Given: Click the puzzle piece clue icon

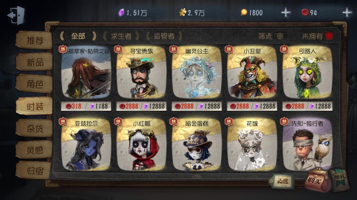Looking at the screenshot, I should tap(182, 12).
